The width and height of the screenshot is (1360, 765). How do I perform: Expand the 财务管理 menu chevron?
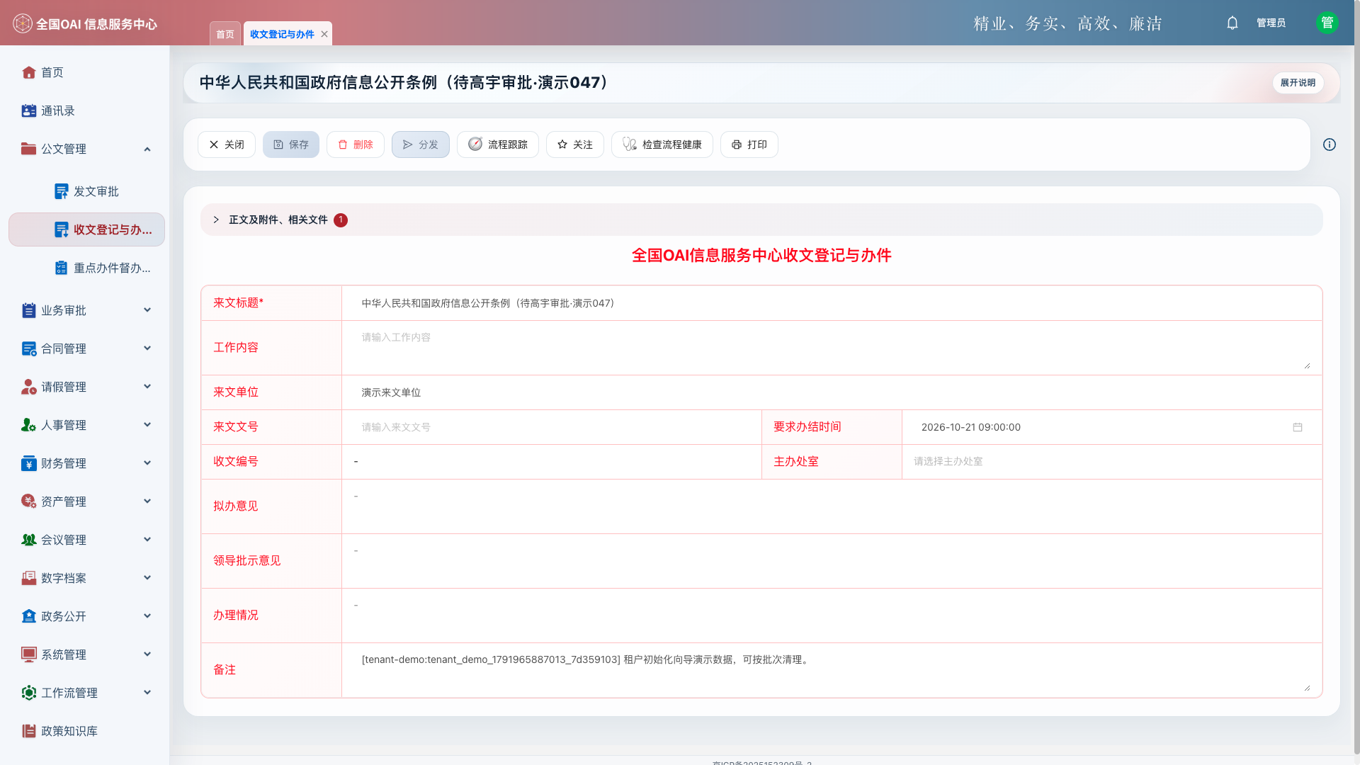pos(147,463)
